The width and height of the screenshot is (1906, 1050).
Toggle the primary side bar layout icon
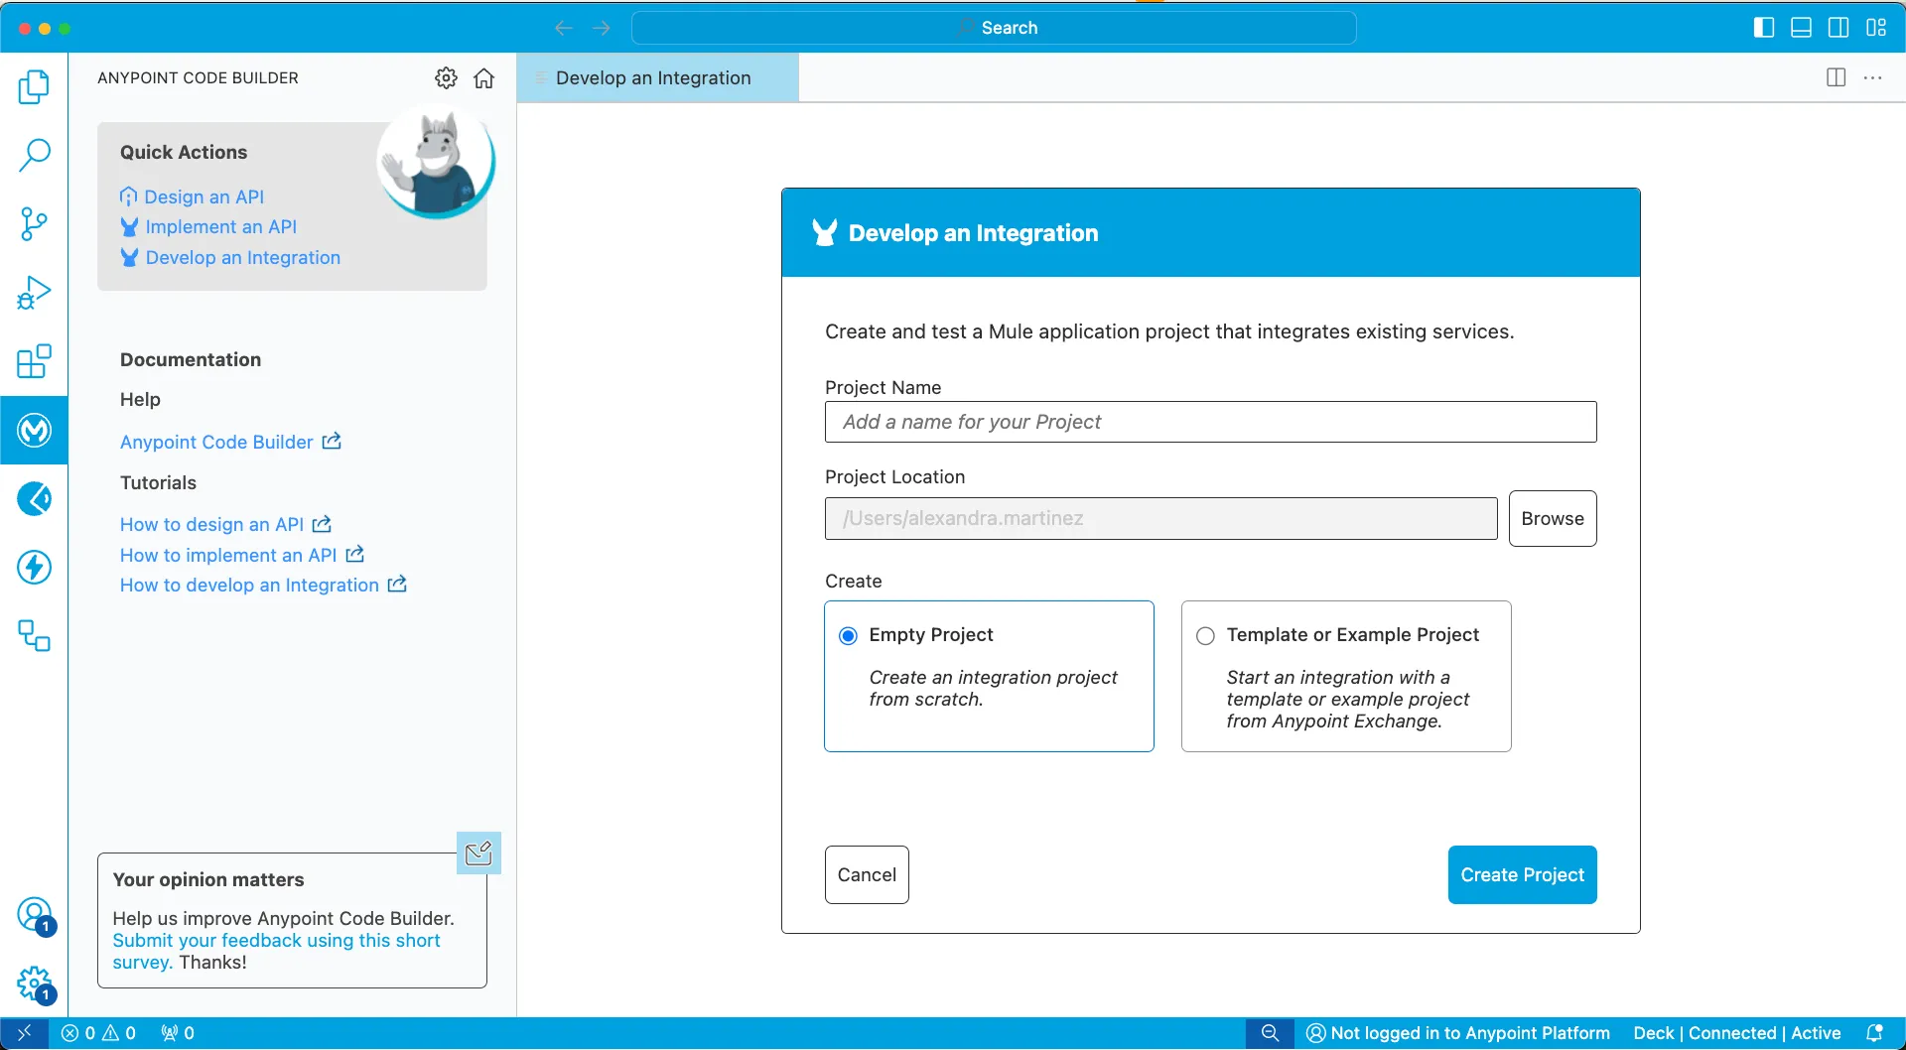tap(1764, 28)
